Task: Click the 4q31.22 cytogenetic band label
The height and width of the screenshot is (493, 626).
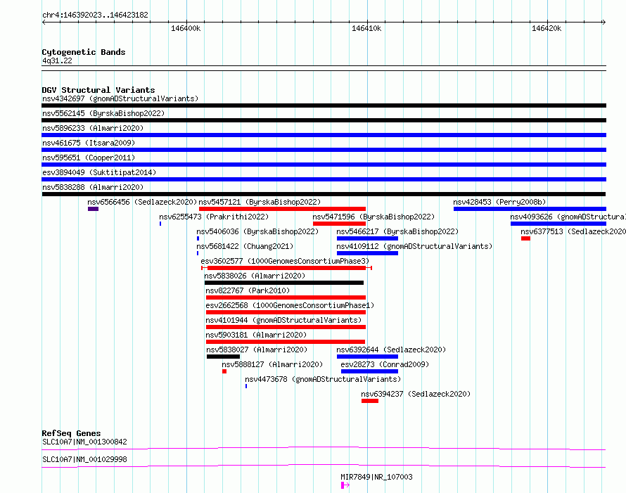Action: coord(57,60)
